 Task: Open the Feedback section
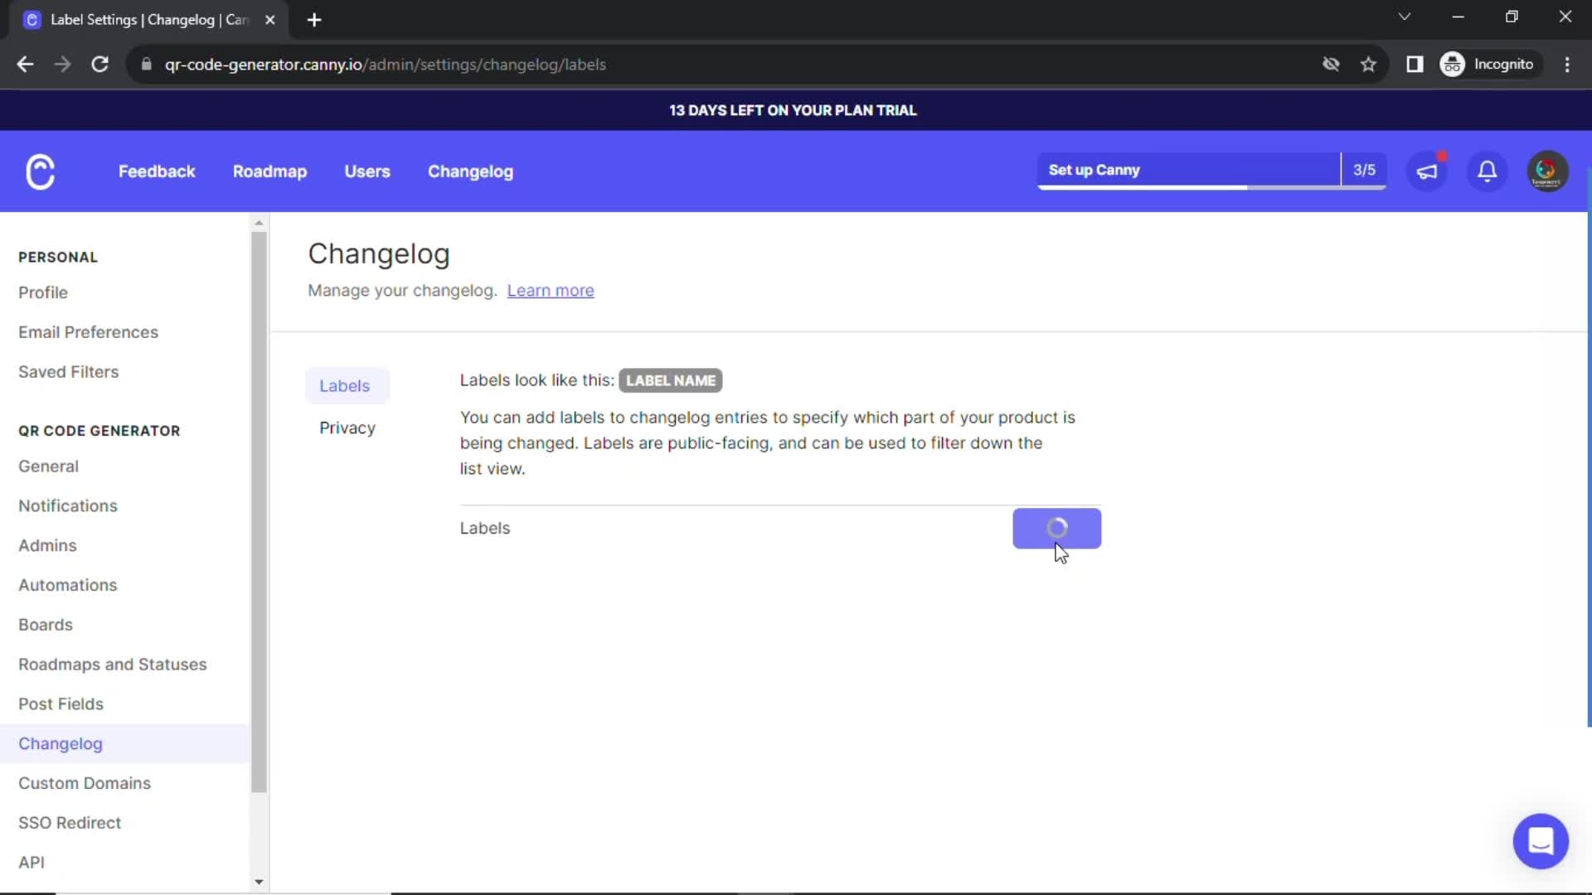[157, 171]
